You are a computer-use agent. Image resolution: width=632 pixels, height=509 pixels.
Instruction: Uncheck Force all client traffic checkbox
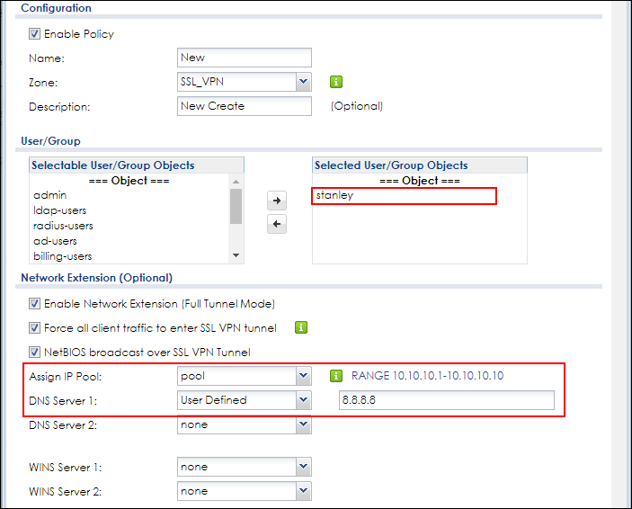[34, 328]
